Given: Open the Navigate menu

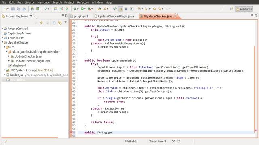Looking at the screenshot, I should pyautogui.click(x=43, y=2).
